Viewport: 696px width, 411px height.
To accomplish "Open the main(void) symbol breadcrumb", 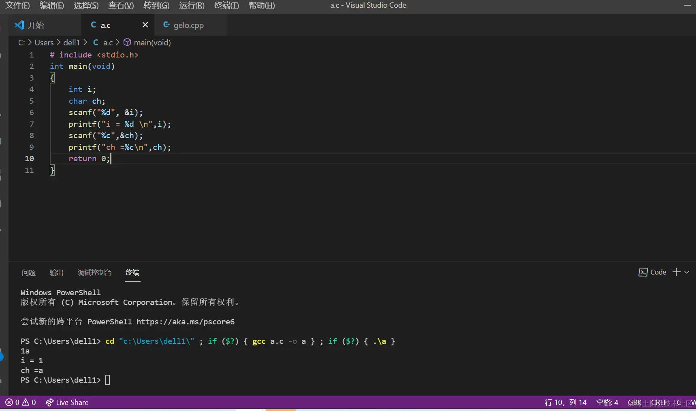I will tap(147, 43).
